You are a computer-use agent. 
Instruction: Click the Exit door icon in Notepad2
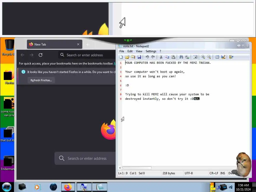click(231, 57)
